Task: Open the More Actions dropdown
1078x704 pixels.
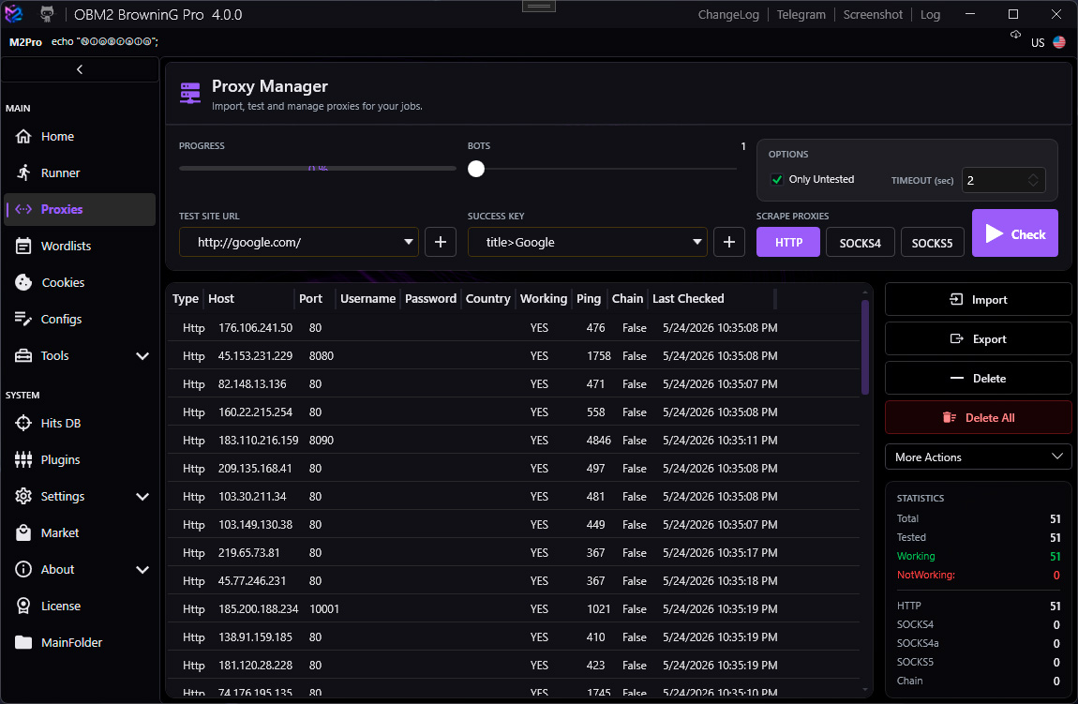Action: click(x=978, y=457)
